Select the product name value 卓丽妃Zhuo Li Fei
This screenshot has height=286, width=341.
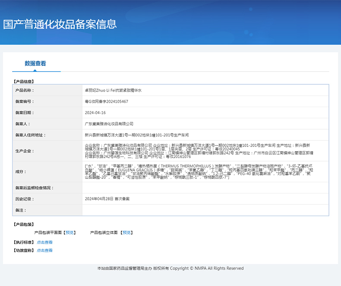pyautogui.click(x=113, y=90)
